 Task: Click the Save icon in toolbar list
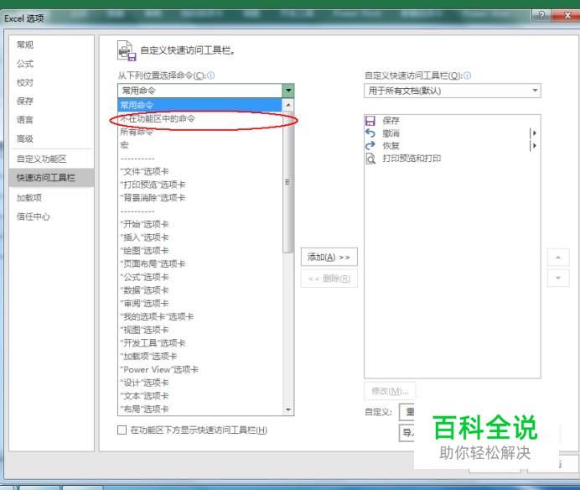tap(370, 121)
